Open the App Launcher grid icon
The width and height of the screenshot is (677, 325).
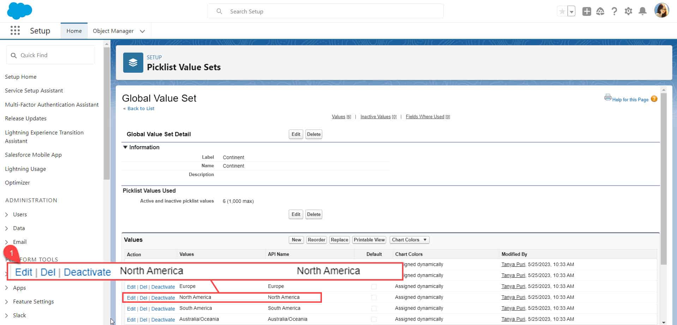coord(15,31)
